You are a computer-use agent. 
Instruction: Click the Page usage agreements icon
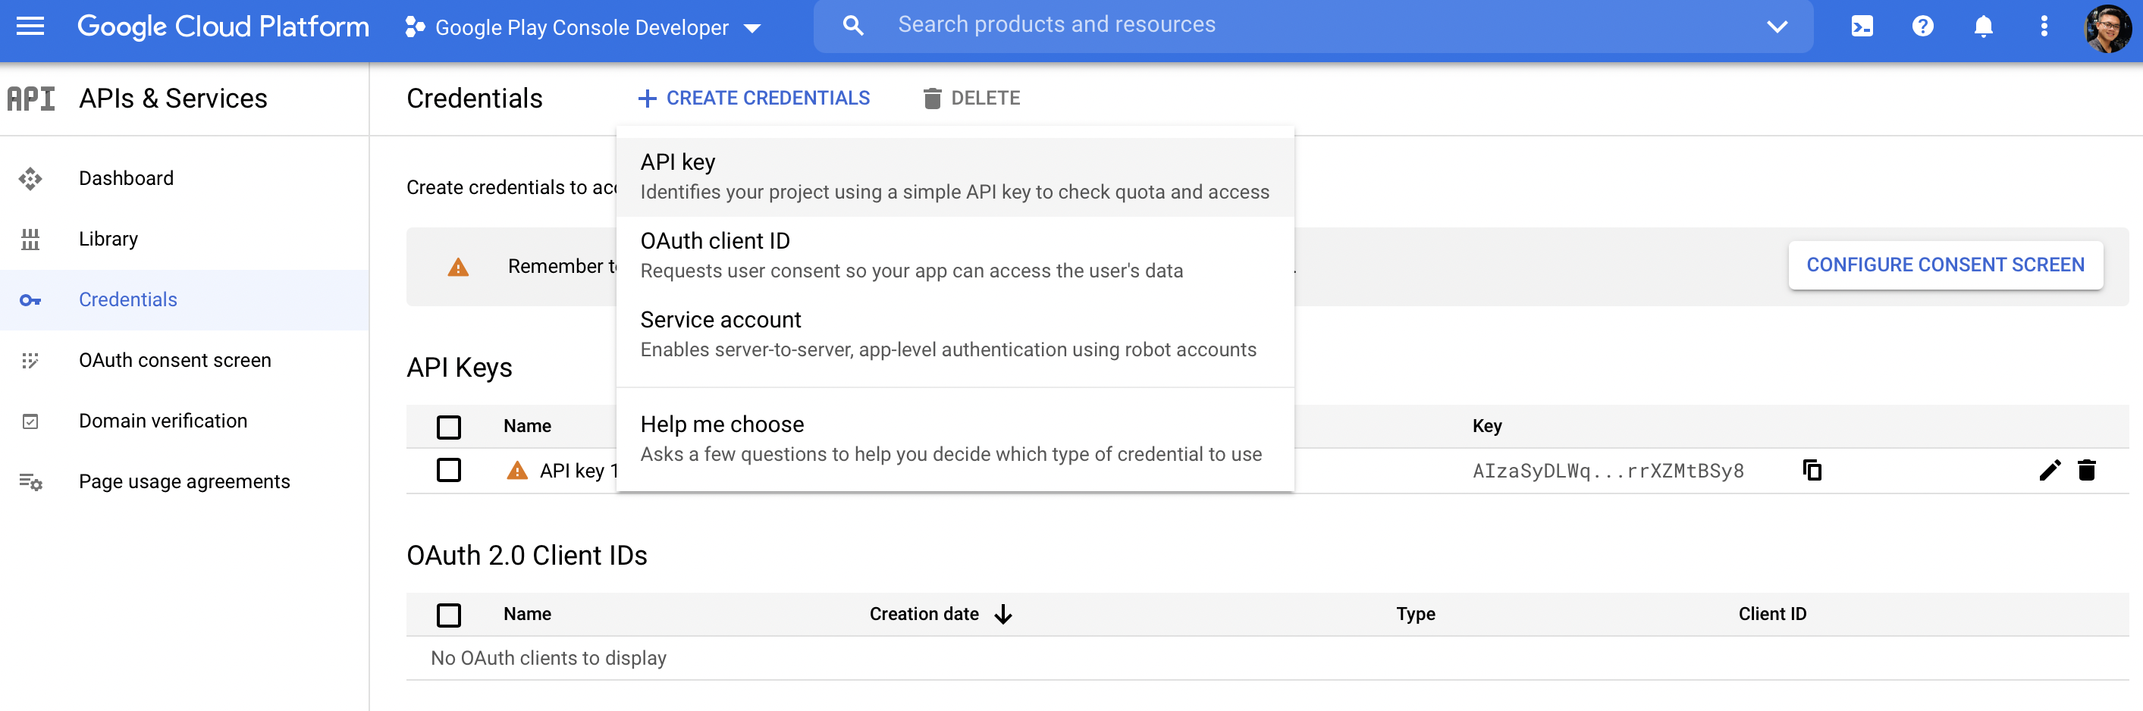click(x=31, y=481)
